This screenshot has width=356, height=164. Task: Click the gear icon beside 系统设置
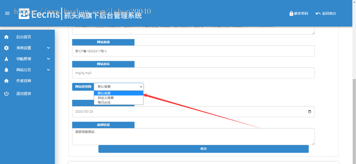pos(7,48)
